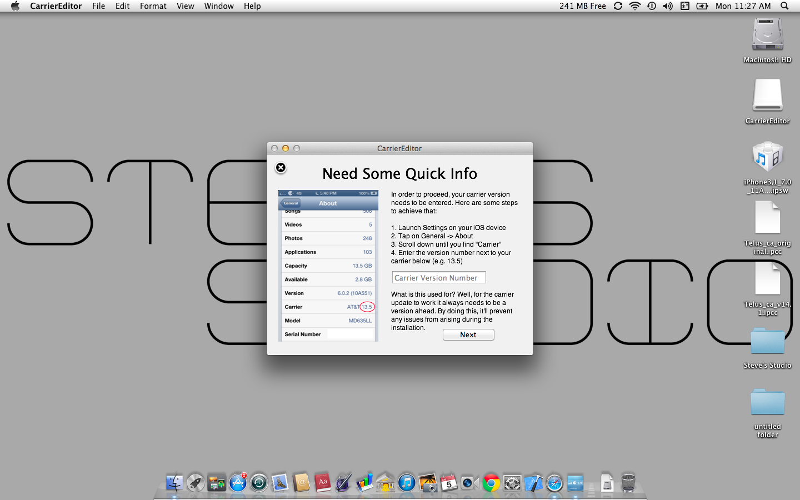
Task: Open Mail stamp icon in the Dock
Action: click(x=280, y=483)
